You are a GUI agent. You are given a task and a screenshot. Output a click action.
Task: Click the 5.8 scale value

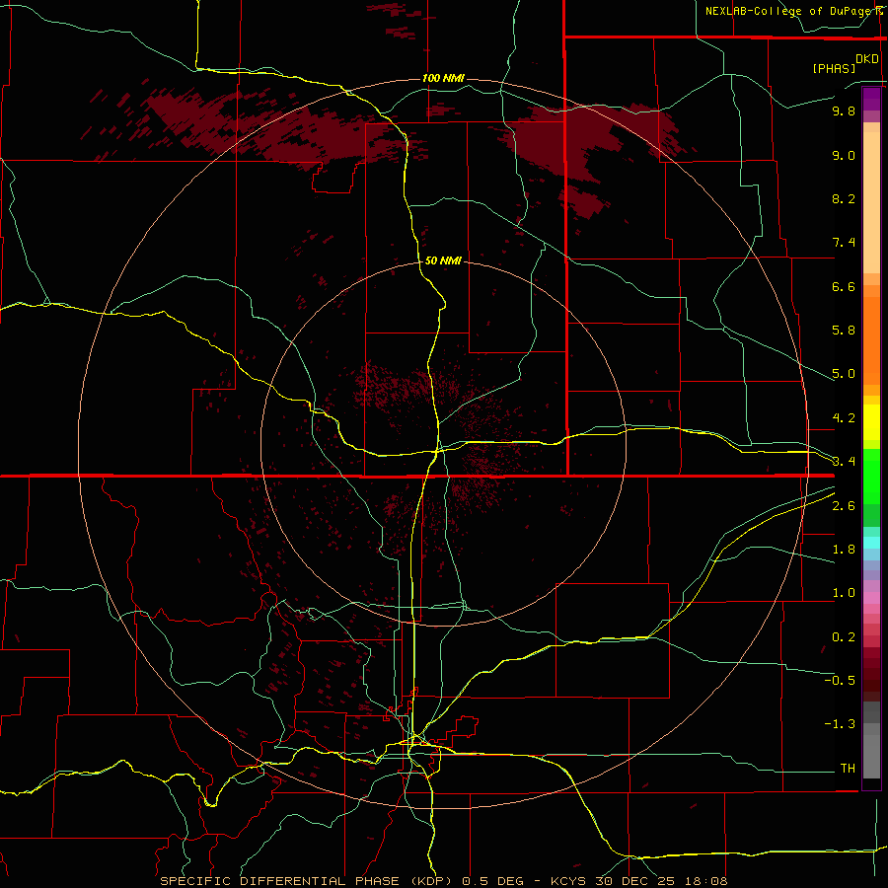click(x=844, y=330)
